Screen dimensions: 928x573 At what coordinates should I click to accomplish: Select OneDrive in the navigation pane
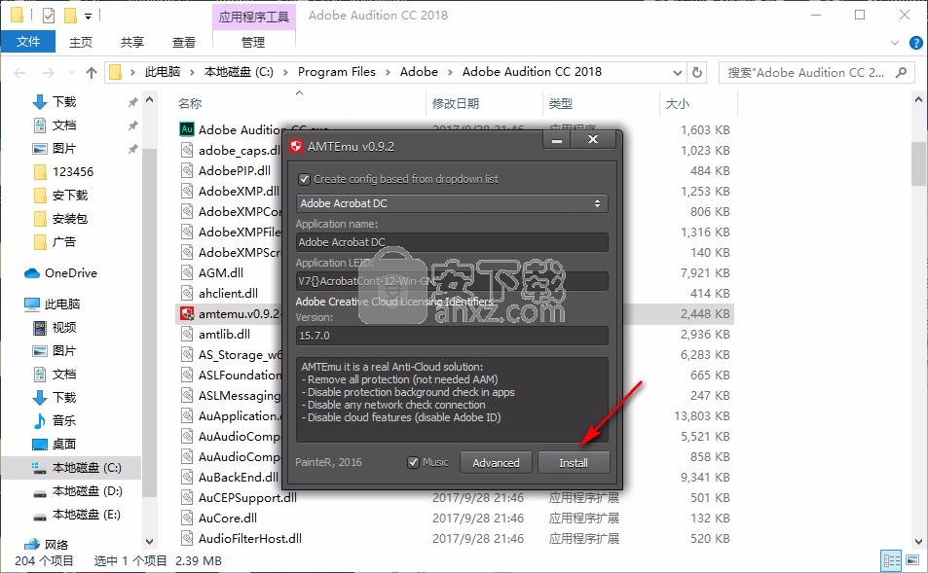pyautogui.click(x=70, y=273)
